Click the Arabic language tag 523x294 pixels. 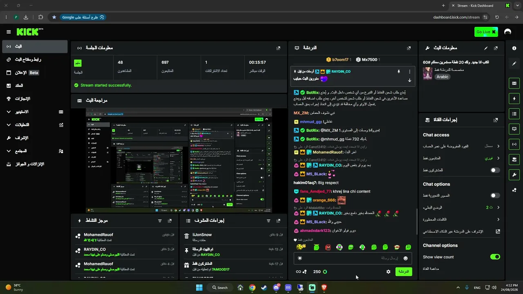click(443, 77)
